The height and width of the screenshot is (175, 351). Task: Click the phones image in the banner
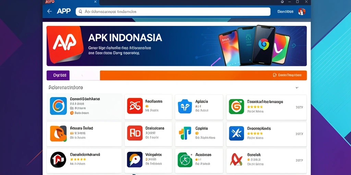[254, 46]
